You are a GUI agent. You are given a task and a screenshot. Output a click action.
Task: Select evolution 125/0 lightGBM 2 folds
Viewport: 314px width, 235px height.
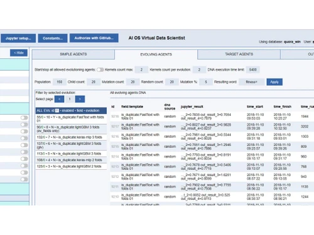tap(71, 167)
